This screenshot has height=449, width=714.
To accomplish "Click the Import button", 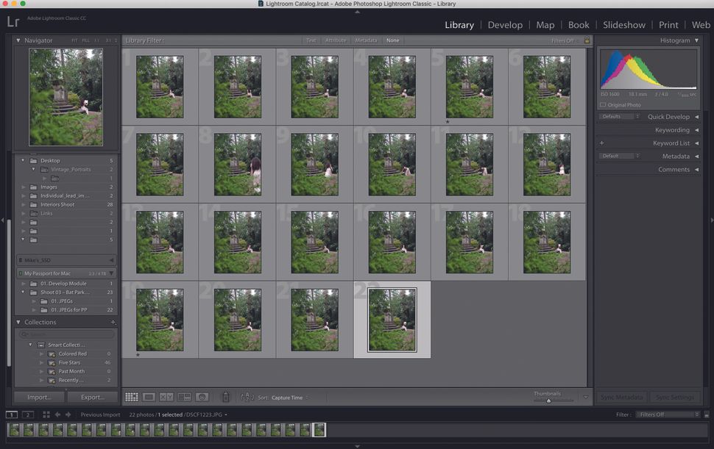I will [x=38, y=396].
